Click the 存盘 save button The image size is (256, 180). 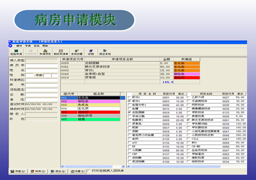tap(18, 171)
